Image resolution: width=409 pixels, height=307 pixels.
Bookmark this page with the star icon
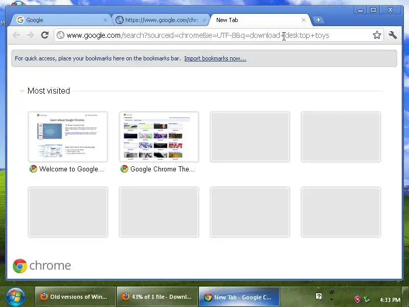tap(377, 35)
